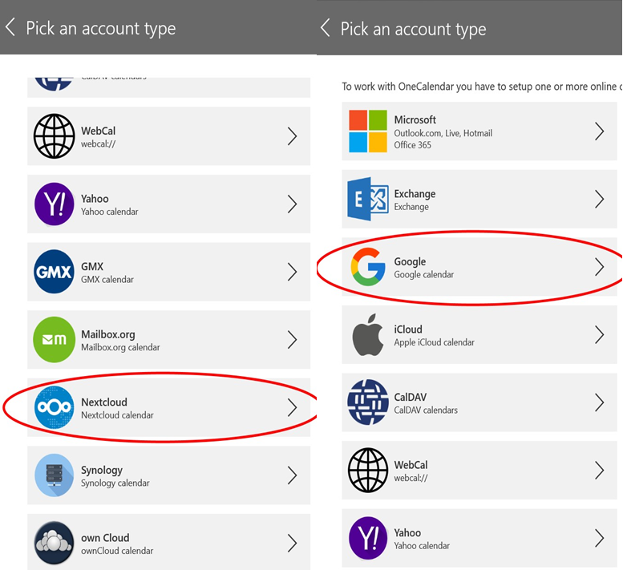This screenshot has height=570, width=623.
Task: Choose "Outlook.com, Live, Hotmail" account text
Action: coord(443,133)
